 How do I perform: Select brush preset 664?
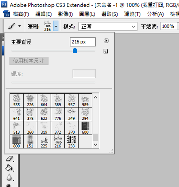[44, 100]
